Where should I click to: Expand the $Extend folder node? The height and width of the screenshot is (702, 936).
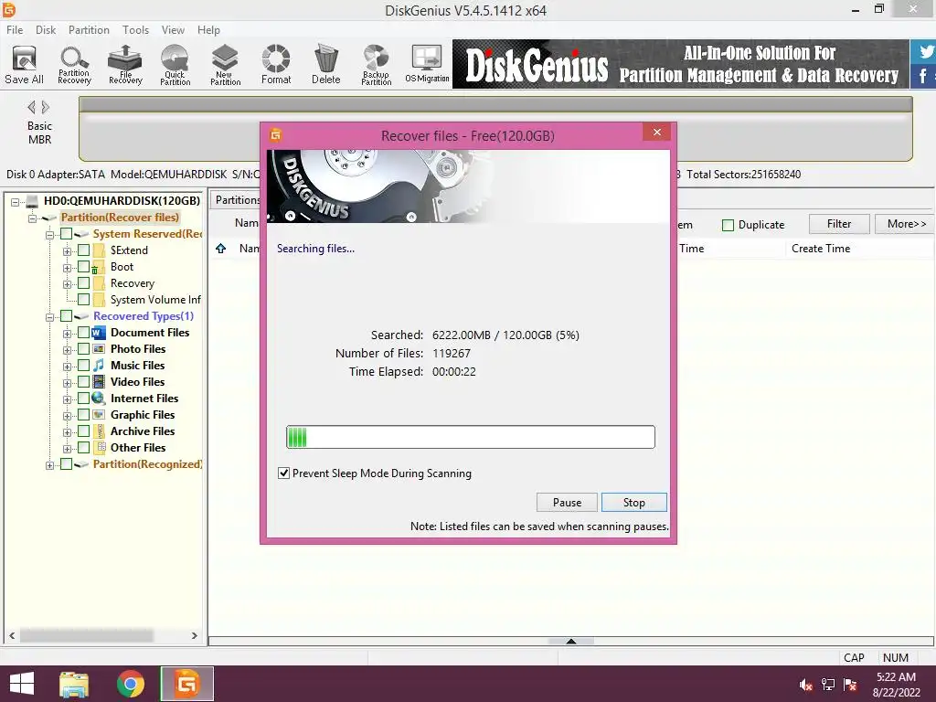[x=67, y=251]
